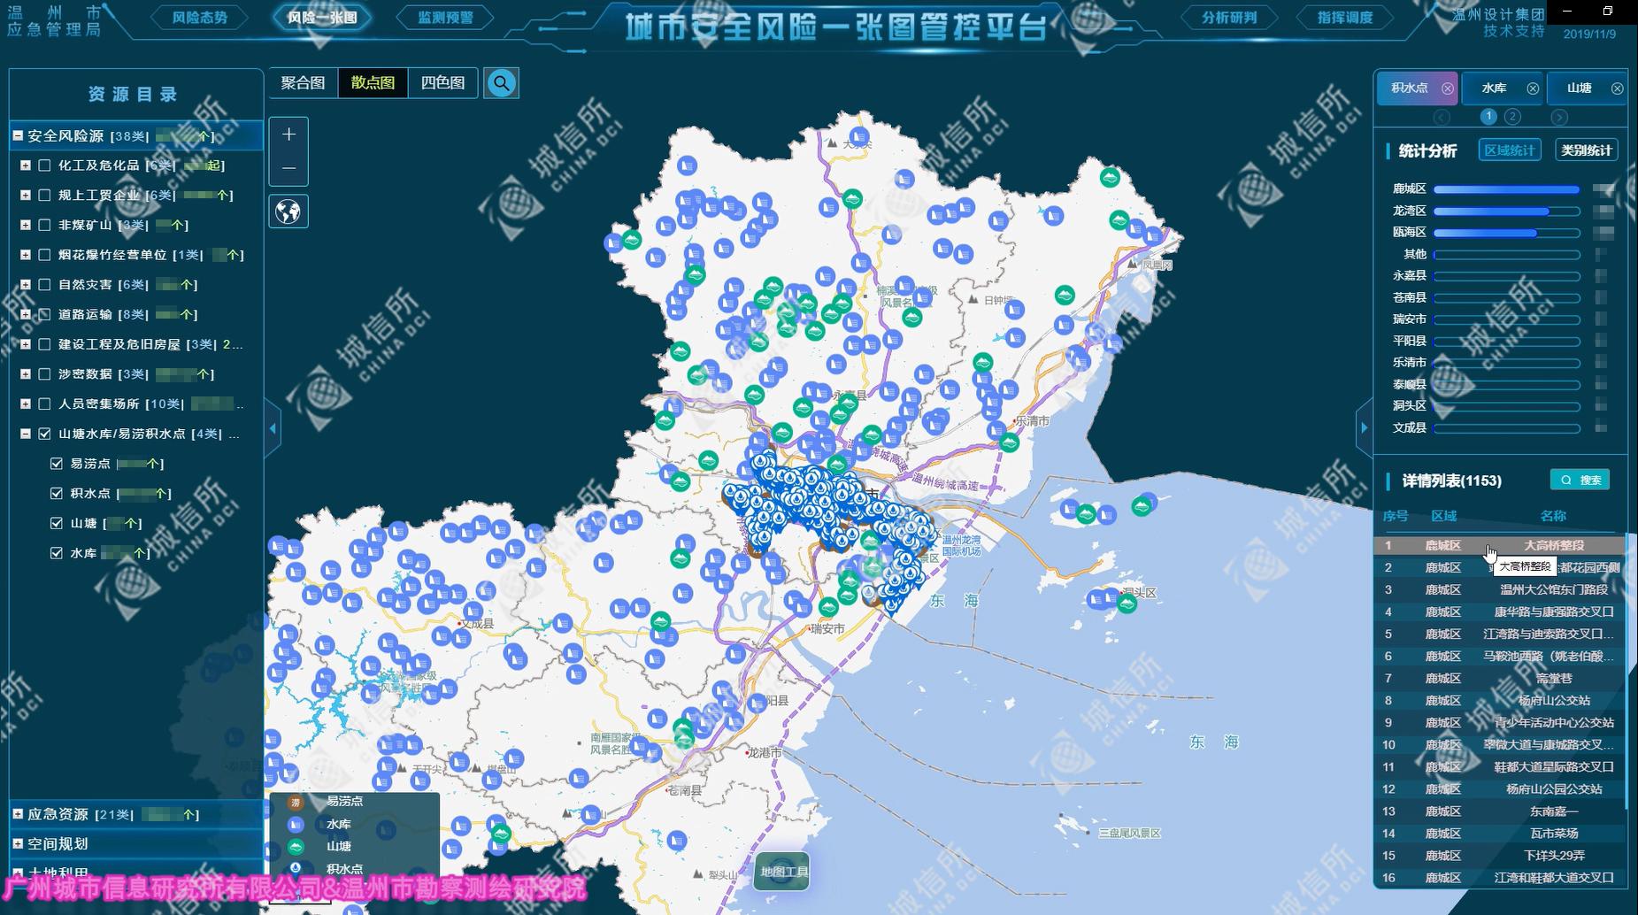Expand the 人员密集场所 tree node
Image resolution: width=1638 pixels, height=915 pixels.
26,404
